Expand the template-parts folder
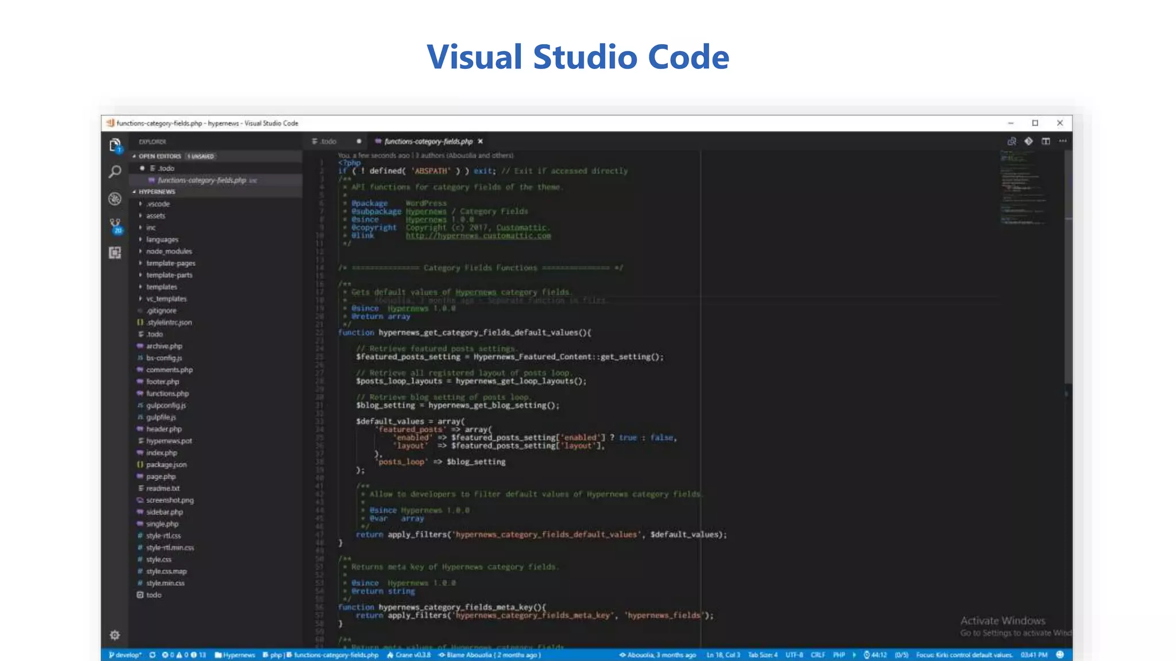 (169, 275)
